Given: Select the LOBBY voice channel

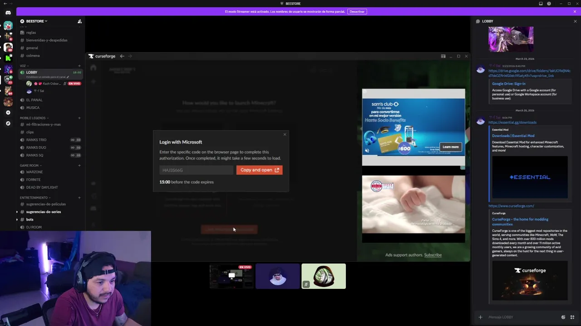Looking at the screenshot, I should (x=50, y=74).
